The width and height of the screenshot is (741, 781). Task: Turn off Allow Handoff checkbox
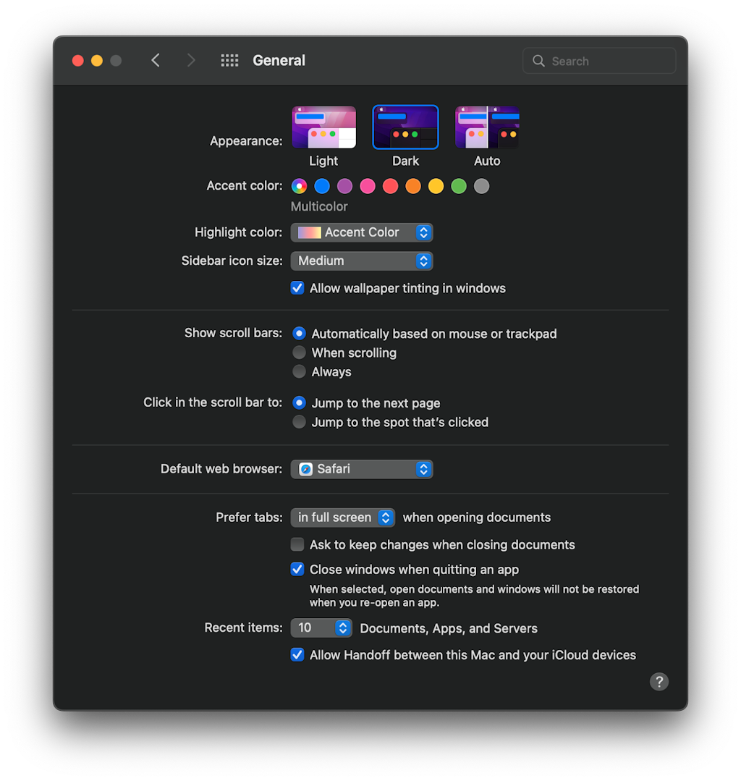297,655
